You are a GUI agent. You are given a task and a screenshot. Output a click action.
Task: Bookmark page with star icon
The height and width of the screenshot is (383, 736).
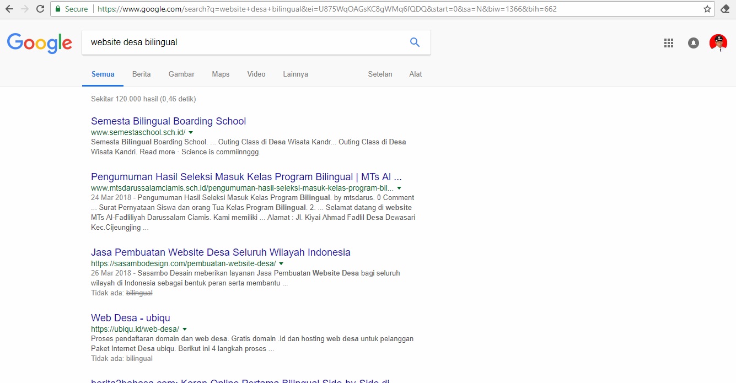coord(707,9)
